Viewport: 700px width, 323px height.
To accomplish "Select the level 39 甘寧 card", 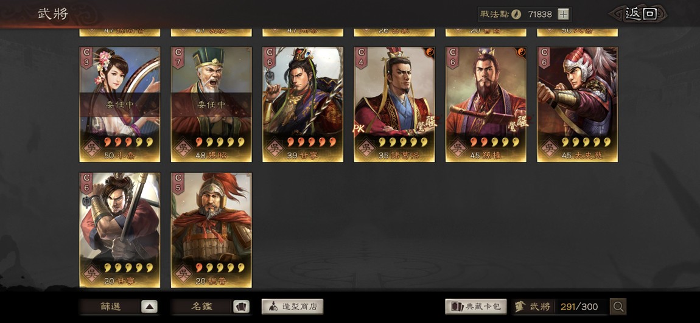I will click(x=303, y=105).
